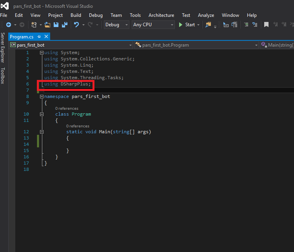Click 0 references above class Program
The width and height of the screenshot is (294, 252).
(x=67, y=109)
